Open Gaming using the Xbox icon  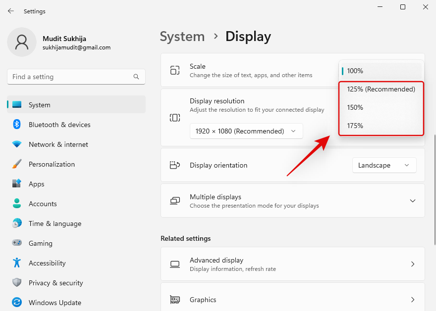[x=17, y=243]
